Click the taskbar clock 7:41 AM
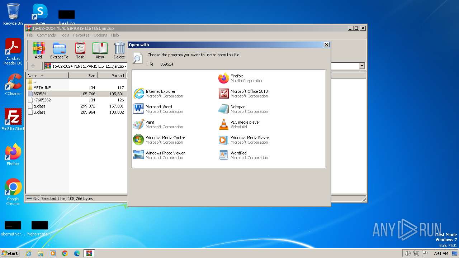Image resolution: width=459 pixels, height=258 pixels. pyautogui.click(x=441, y=253)
